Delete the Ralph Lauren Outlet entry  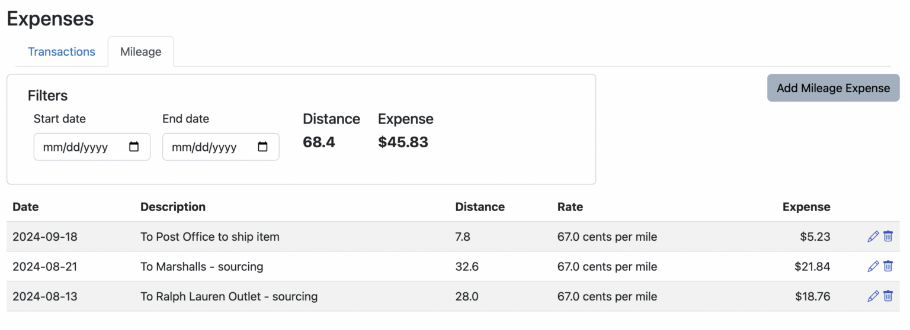pos(888,296)
